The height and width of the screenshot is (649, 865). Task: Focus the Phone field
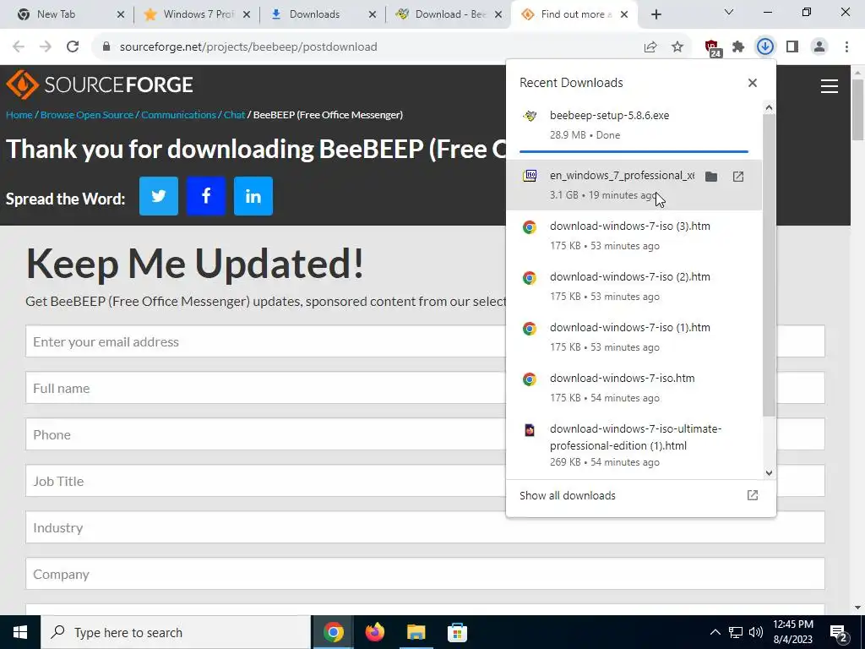[425, 434]
